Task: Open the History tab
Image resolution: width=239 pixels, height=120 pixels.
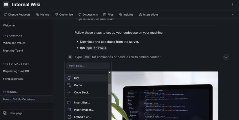Action: 43,14
